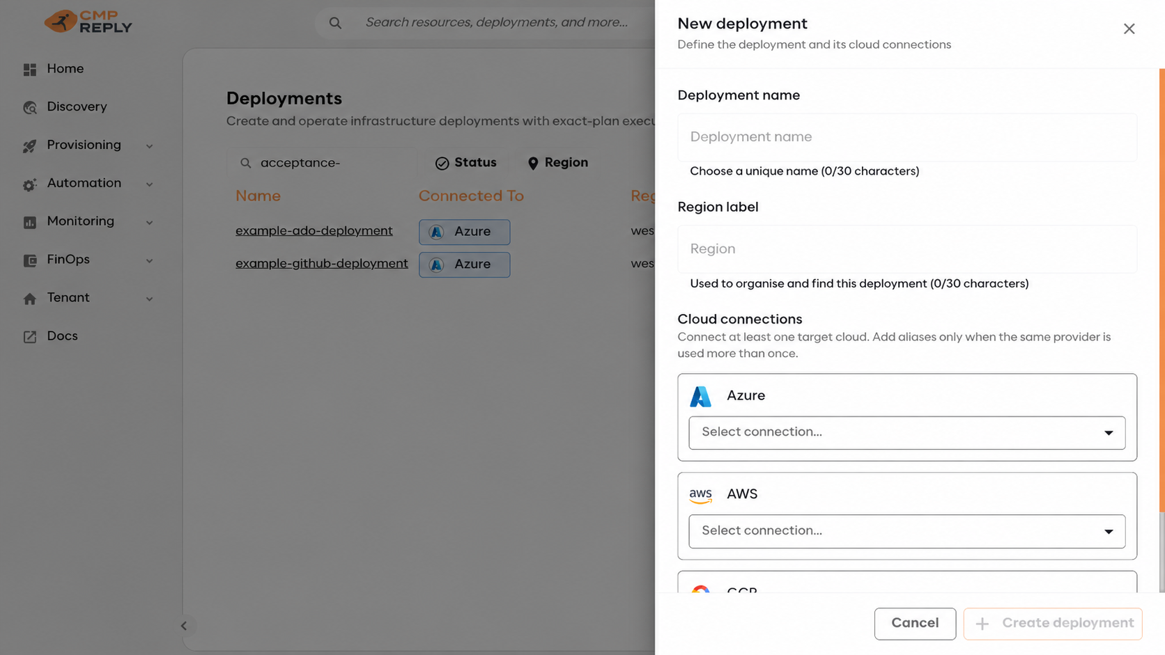Open the Azure Select connection dropdown
Viewport: 1165px width, 655px height.
point(906,433)
